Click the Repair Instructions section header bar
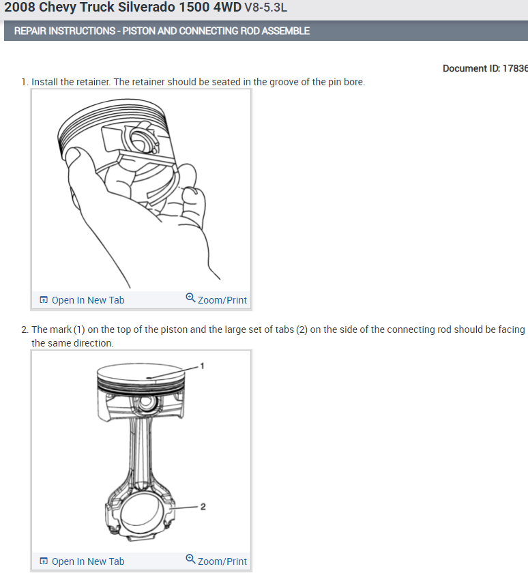 point(266,31)
